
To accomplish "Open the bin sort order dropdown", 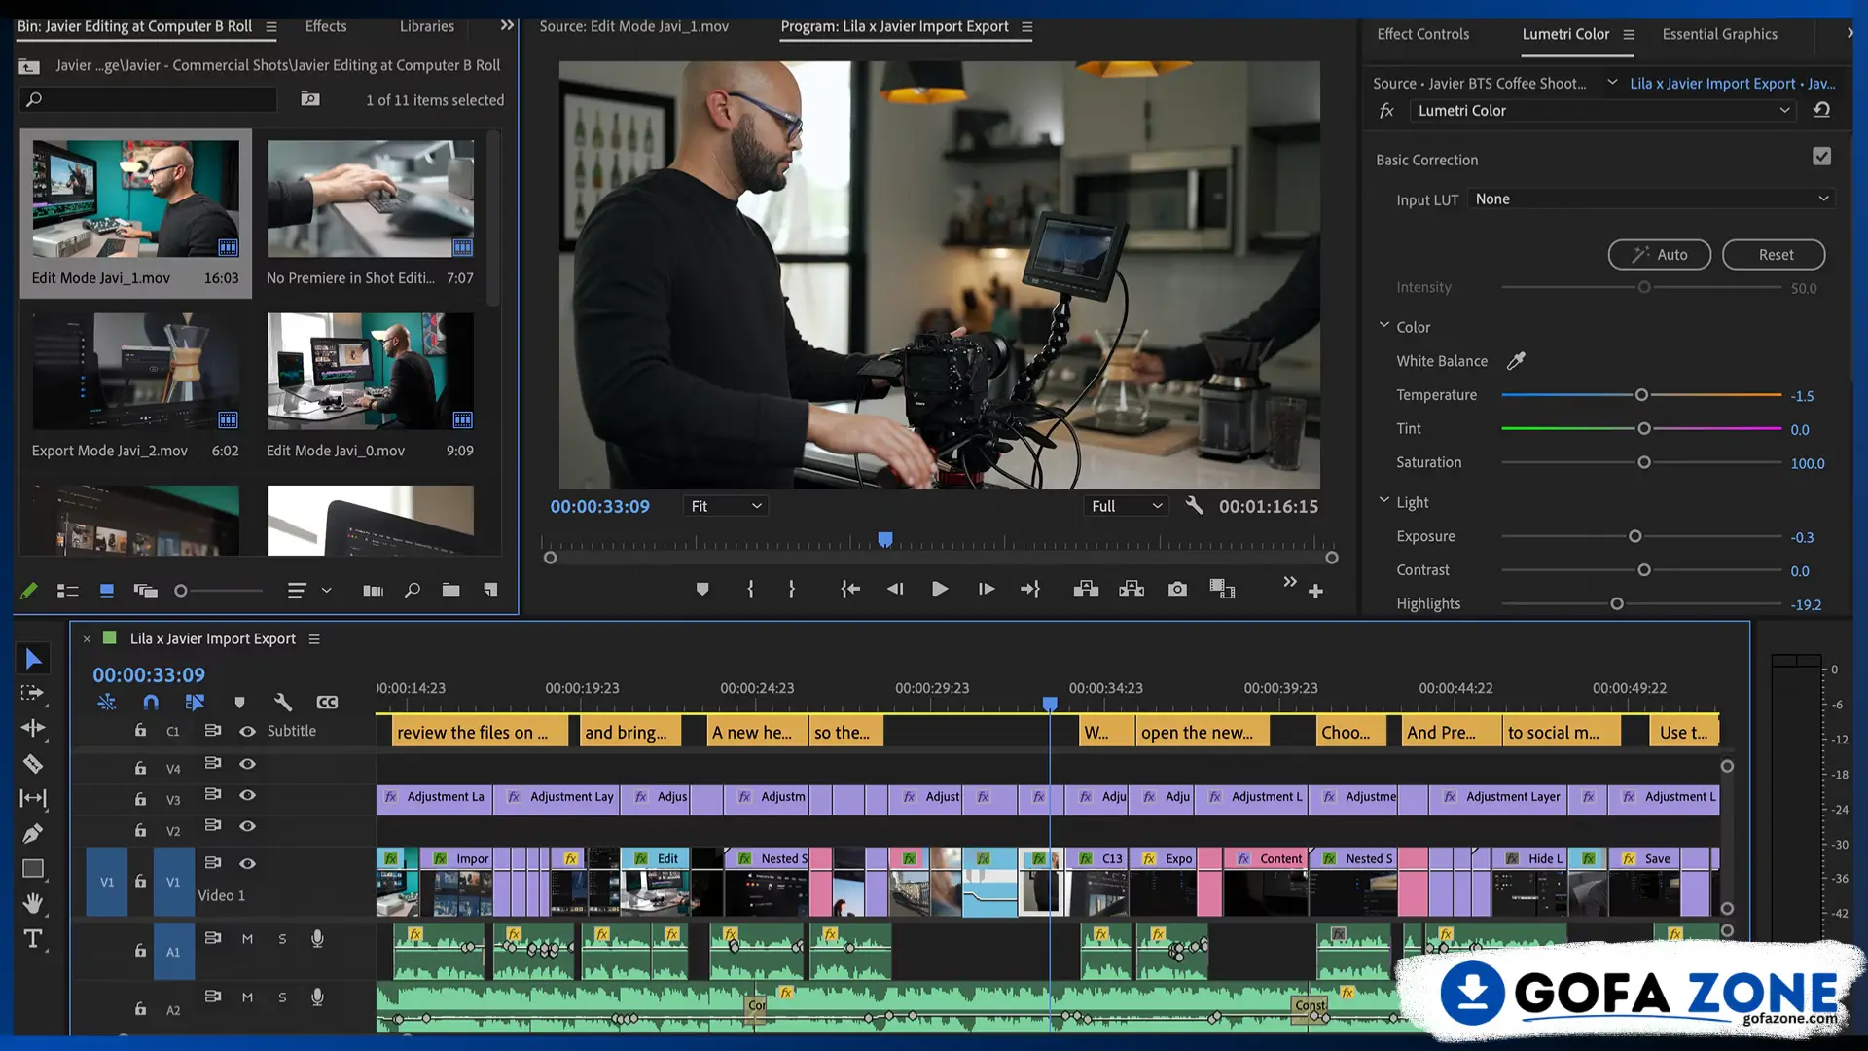I will [326, 590].
